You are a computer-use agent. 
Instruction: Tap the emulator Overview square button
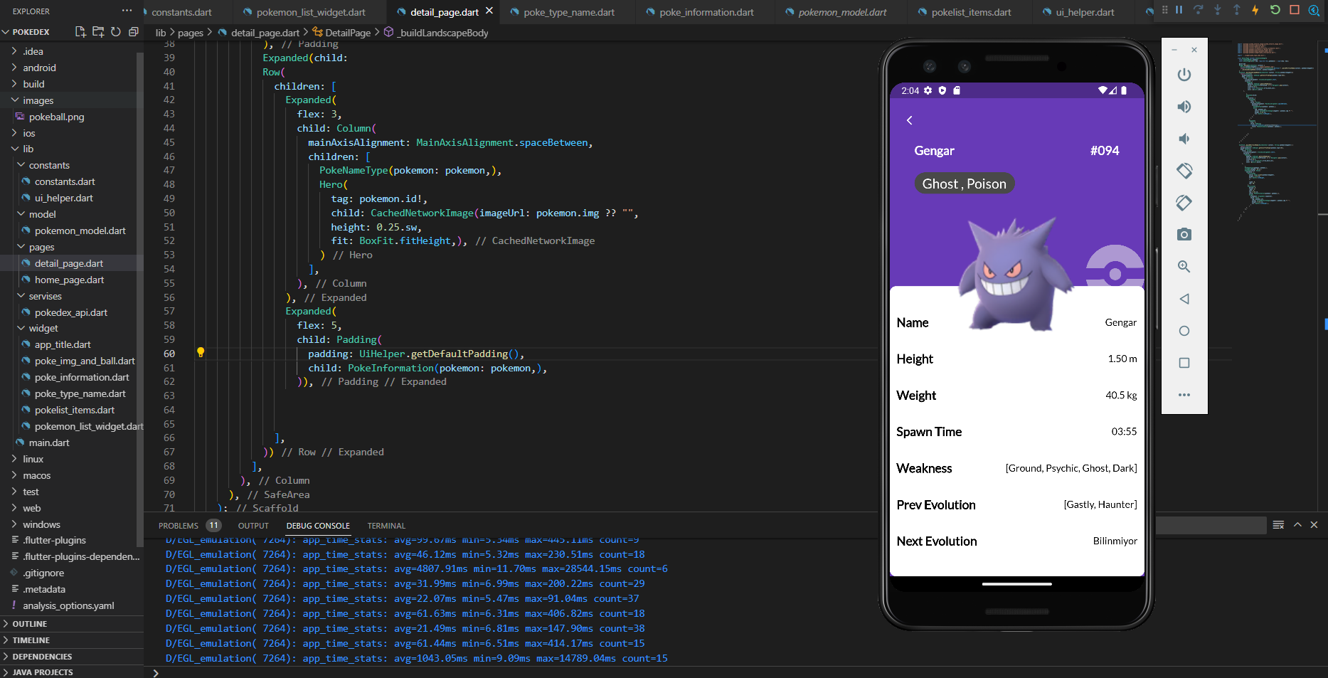point(1184,363)
